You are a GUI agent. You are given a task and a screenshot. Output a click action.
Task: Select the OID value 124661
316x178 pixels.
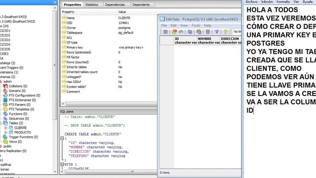(x=123, y=23)
